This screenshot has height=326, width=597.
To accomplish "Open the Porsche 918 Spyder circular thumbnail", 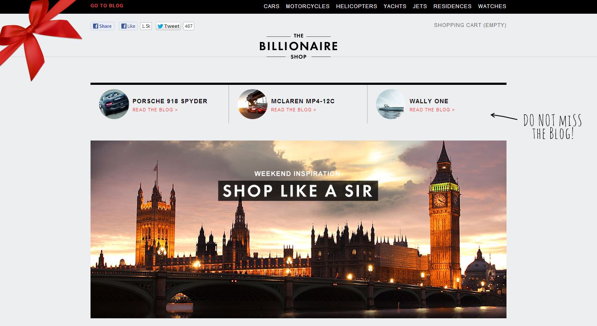I will tap(114, 104).
